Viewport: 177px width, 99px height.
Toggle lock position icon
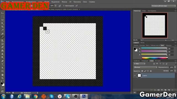[x=148, y=71]
